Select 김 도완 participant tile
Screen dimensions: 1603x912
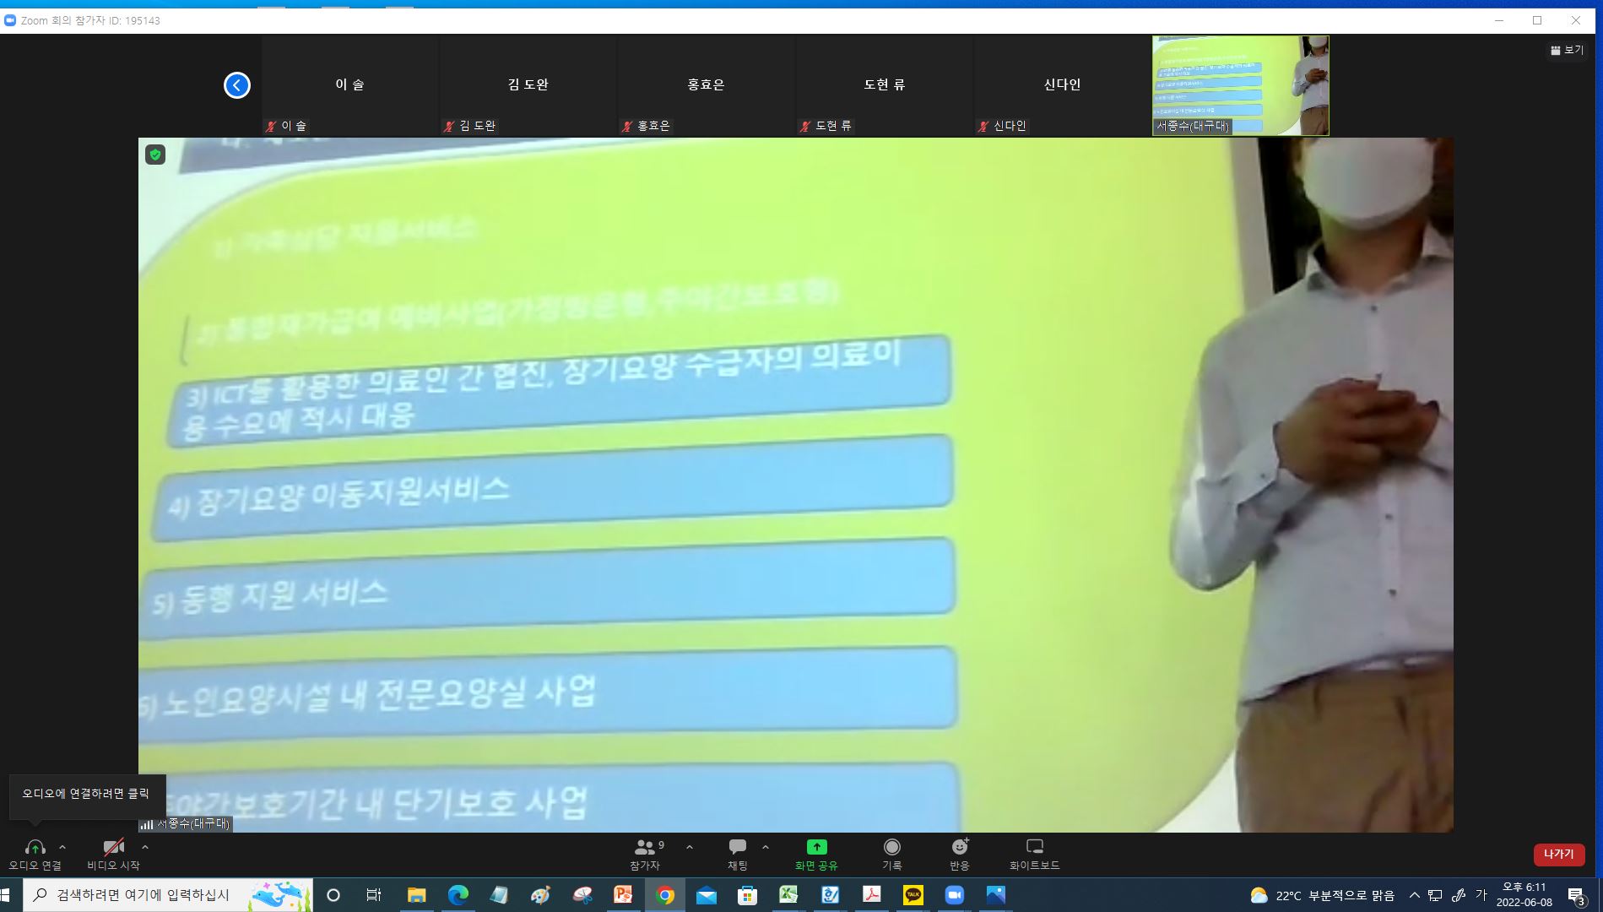click(x=528, y=85)
